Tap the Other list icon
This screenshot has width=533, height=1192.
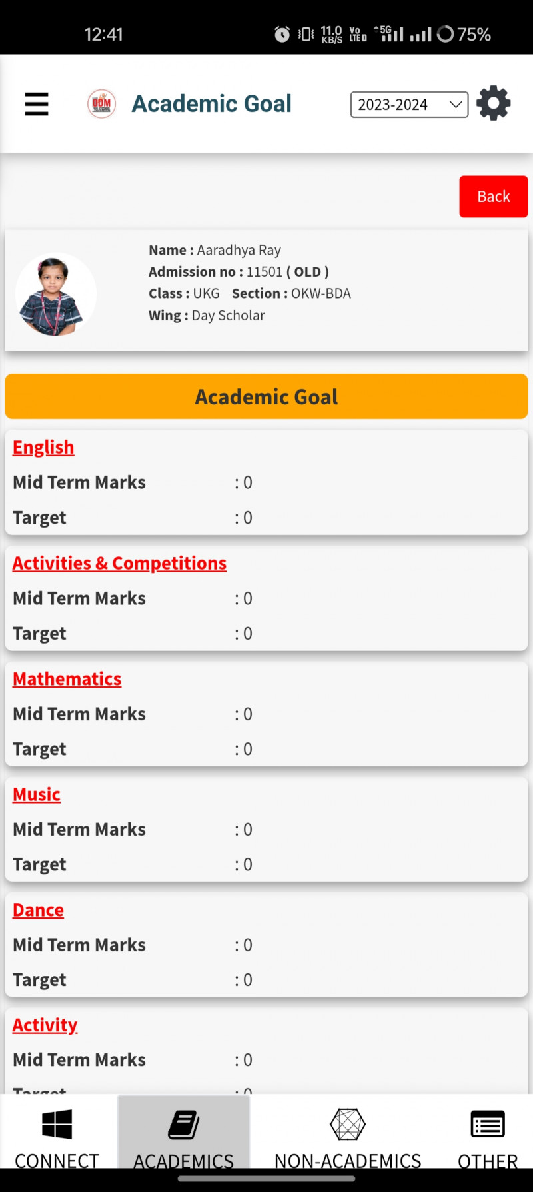pos(488,1124)
